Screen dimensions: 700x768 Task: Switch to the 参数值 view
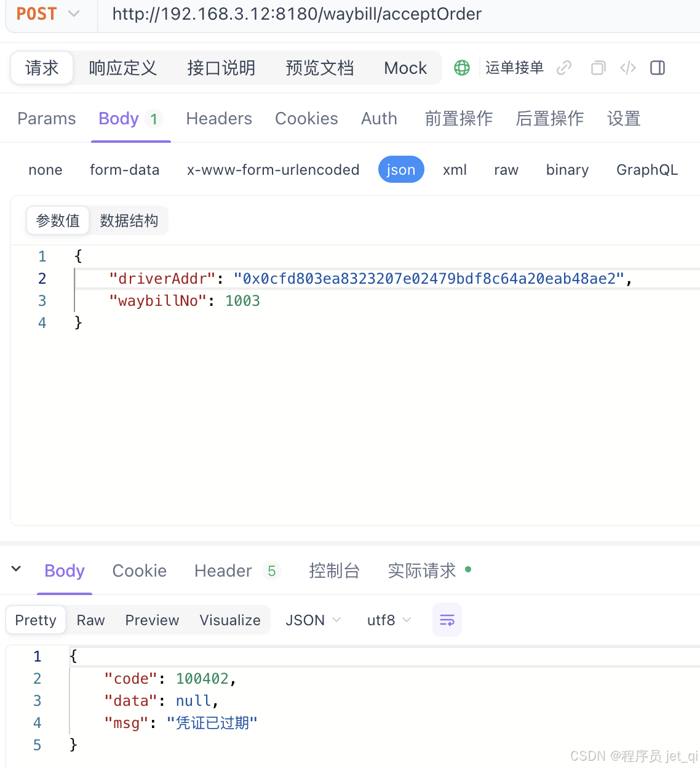[x=58, y=220]
